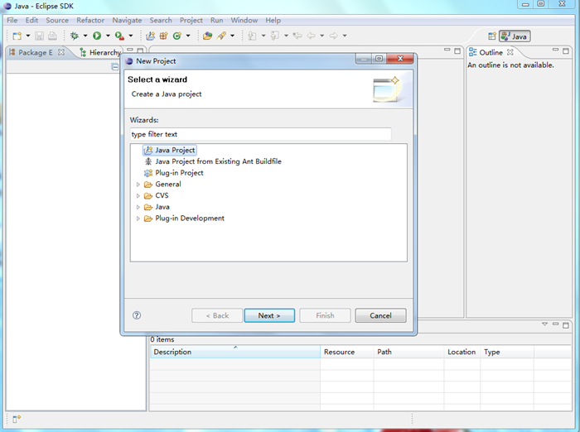The height and width of the screenshot is (432, 580).
Task: Click the Save toolbar icon
Action: pyautogui.click(x=39, y=36)
